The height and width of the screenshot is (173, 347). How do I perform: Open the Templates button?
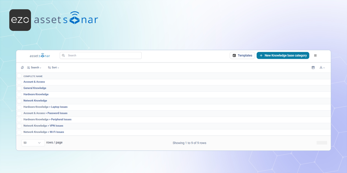[x=242, y=55]
